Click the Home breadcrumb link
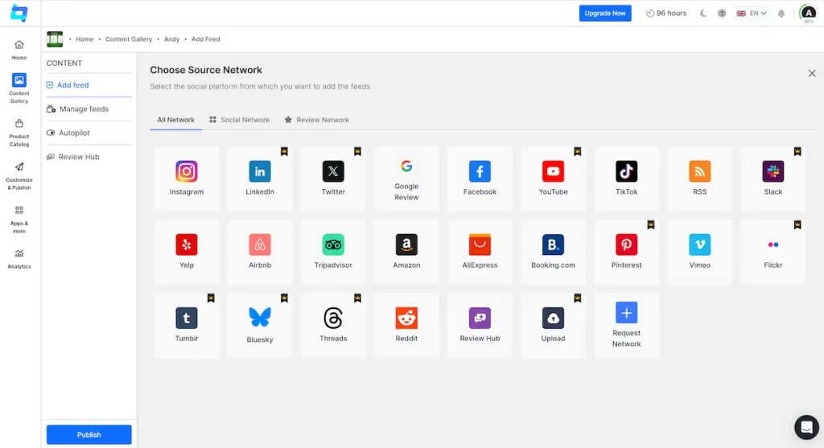Screen dimensions: 824x448 84,39
